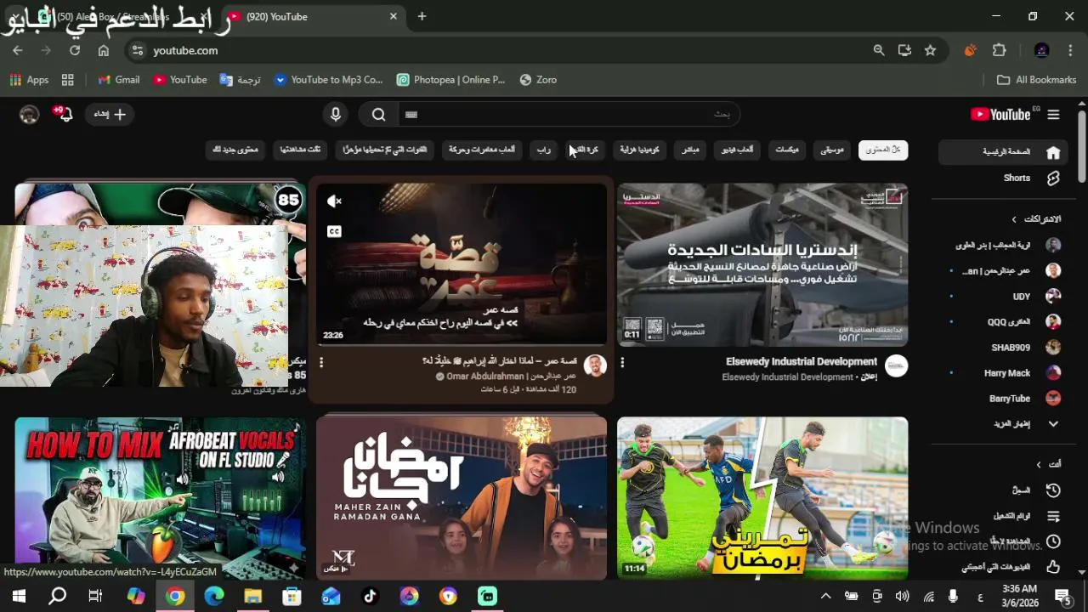
Task: Close the (920) YouTube tab
Action: tap(394, 16)
